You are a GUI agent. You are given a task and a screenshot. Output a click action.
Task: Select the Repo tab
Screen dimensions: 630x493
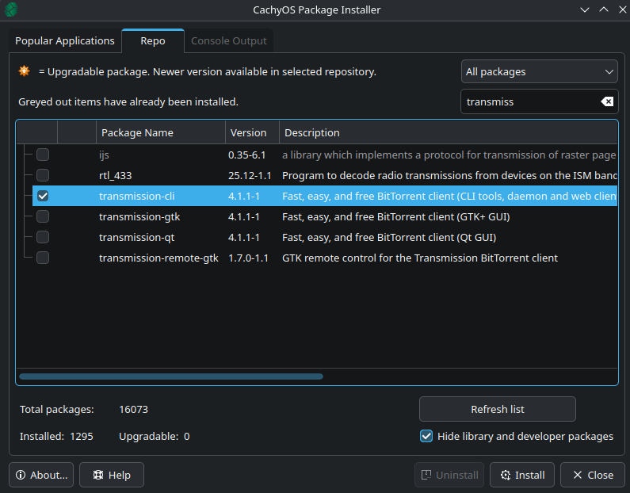(x=153, y=41)
